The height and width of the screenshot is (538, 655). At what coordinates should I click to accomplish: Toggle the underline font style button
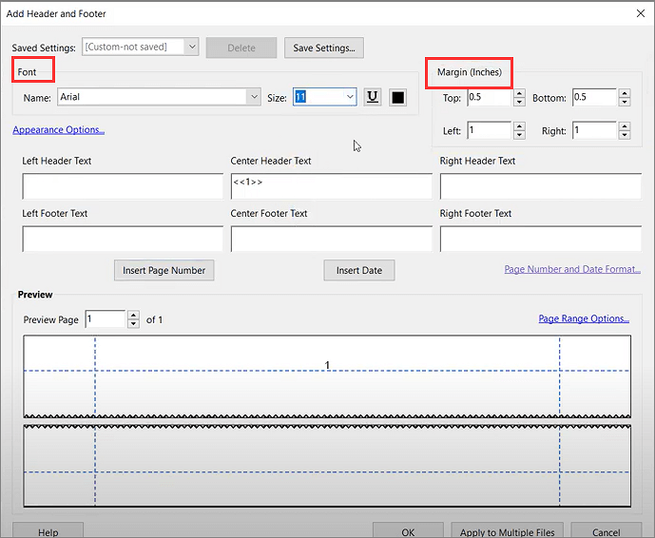click(x=373, y=97)
